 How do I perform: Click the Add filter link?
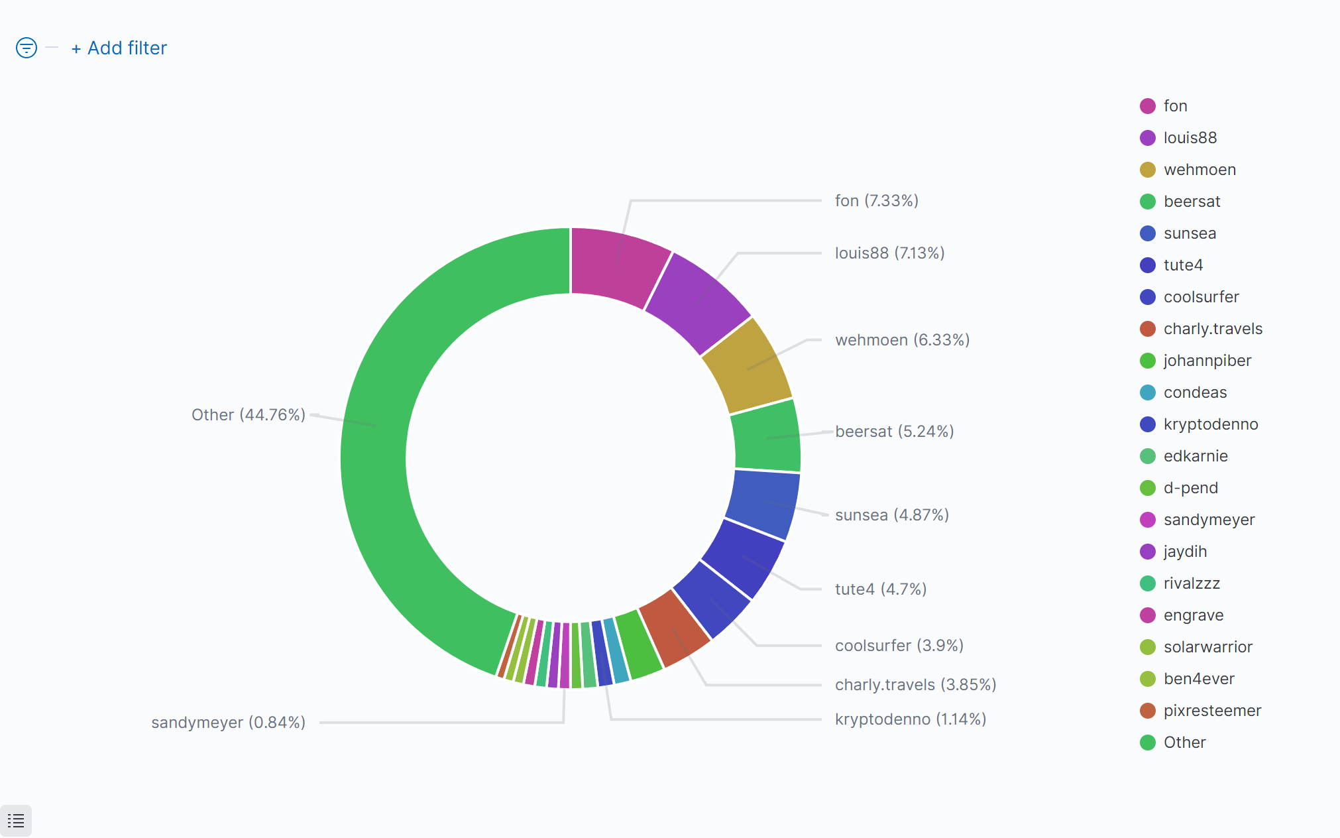click(x=119, y=48)
